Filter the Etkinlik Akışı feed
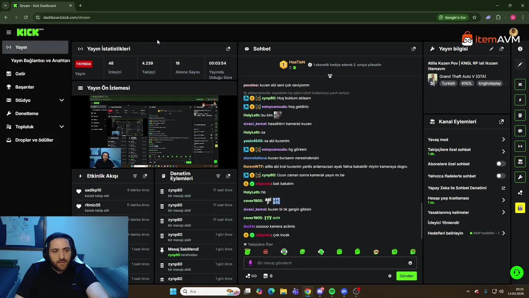This screenshot has height=298, width=529. pos(135,176)
